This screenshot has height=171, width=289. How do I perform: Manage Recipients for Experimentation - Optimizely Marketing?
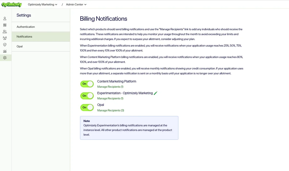[110, 99]
